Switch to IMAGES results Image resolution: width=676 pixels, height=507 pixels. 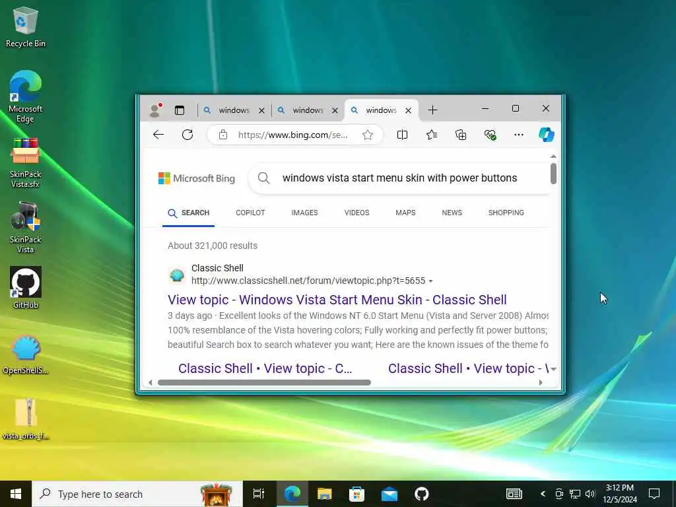(x=304, y=213)
